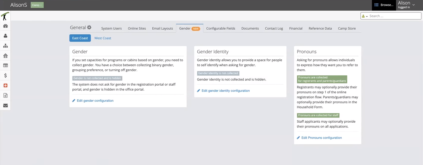Switch to the Documents tab
This screenshot has width=423, height=165.
pyautogui.click(x=250, y=28)
